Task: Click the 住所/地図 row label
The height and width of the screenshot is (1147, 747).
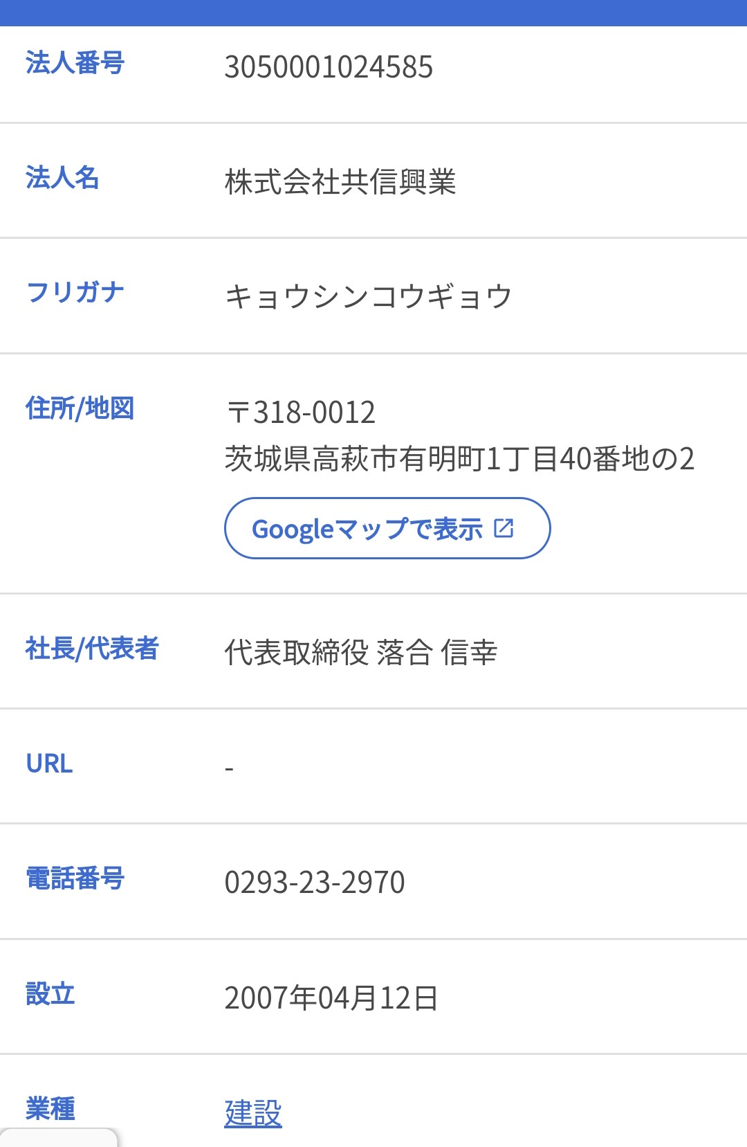Action: 80,408
